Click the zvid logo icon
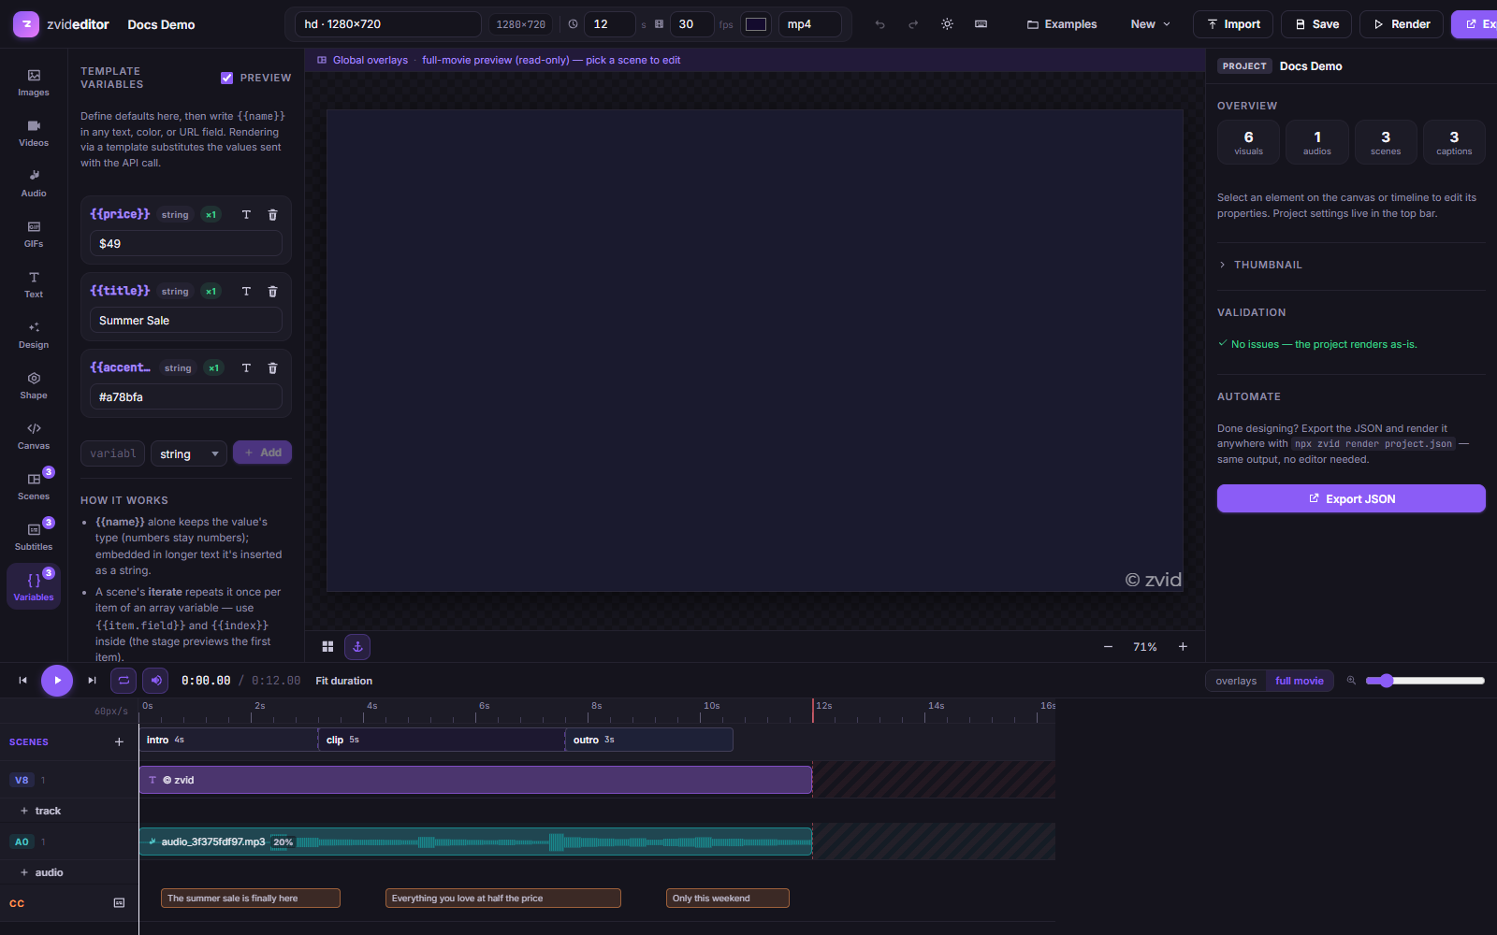Image resolution: width=1497 pixels, height=935 pixels. point(25,24)
